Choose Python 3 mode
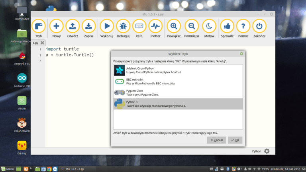This screenshot has height=172, width=306. (178, 104)
